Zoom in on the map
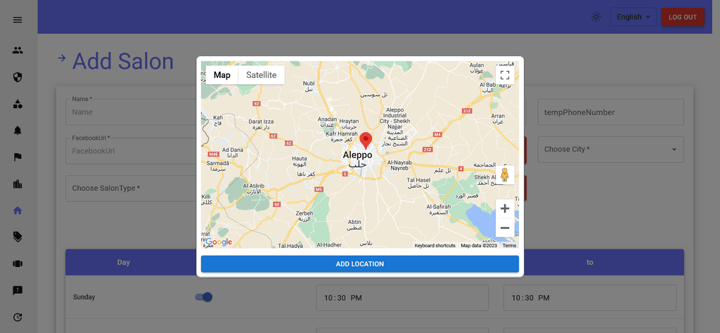The width and height of the screenshot is (720, 333). pyautogui.click(x=505, y=209)
